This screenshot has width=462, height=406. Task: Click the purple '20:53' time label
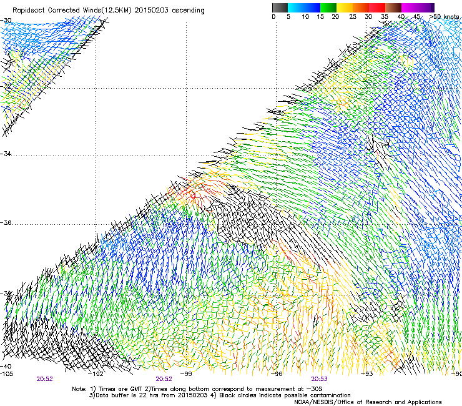pyautogui.click(x=320, y=379)
